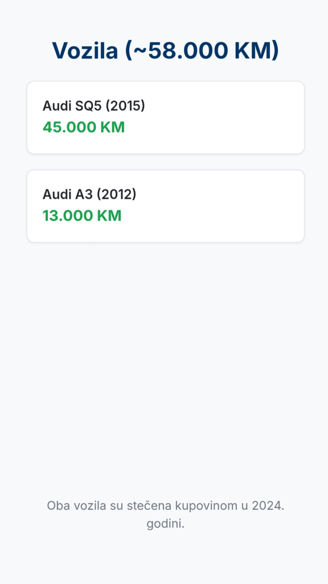328x584 pixels.
Task: Click the '2024.' year in footer note
Action: (x=268, y=506)
